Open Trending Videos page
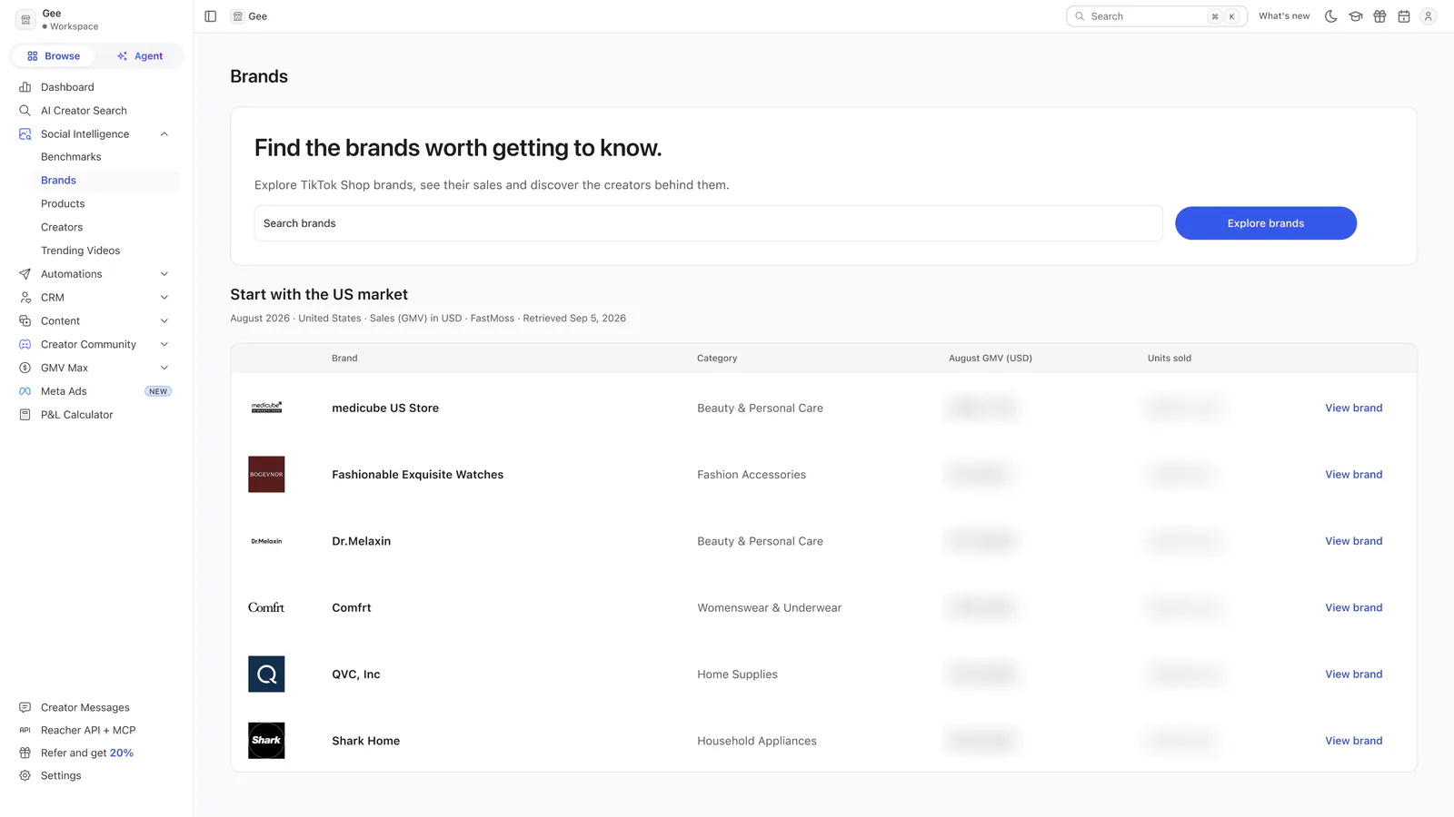The image size is (1454, 817). [x=80, y=251]
